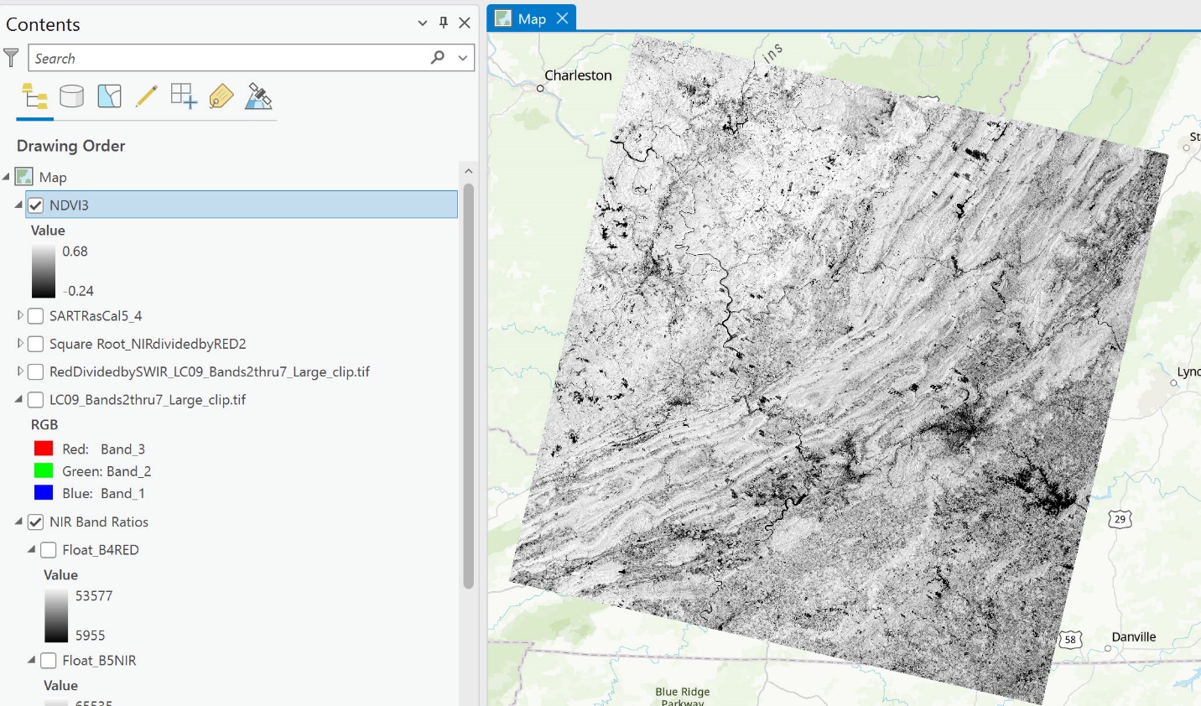Viewport: 1201px width, 706px height.
Task: Click the search magnifier icon
Action: click(438, 57)
